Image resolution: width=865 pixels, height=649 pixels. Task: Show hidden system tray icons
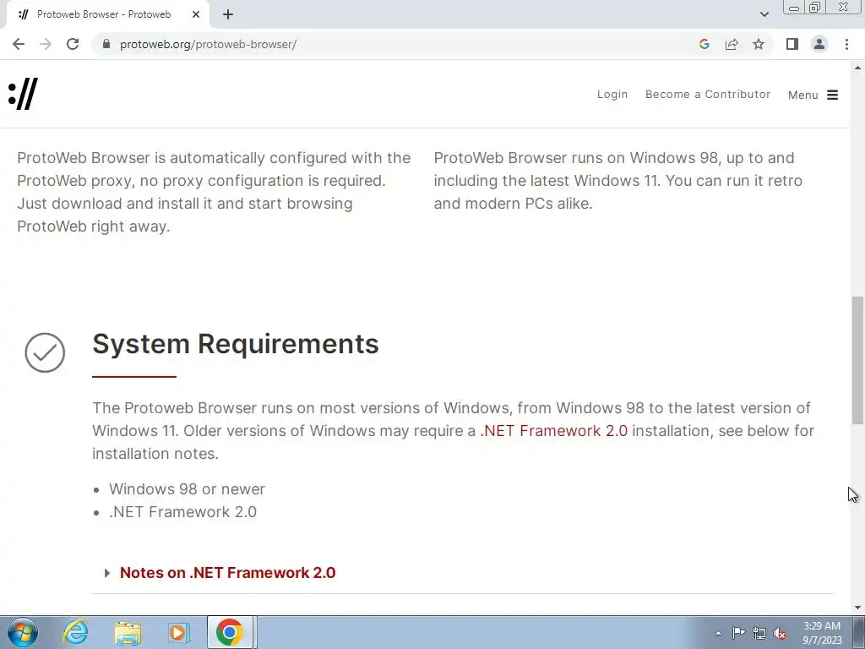click(718, 633)
